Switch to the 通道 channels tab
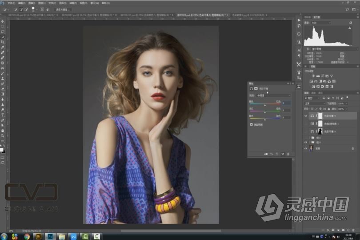This screenshot has height=240, width=360. (x=313, y=93)
